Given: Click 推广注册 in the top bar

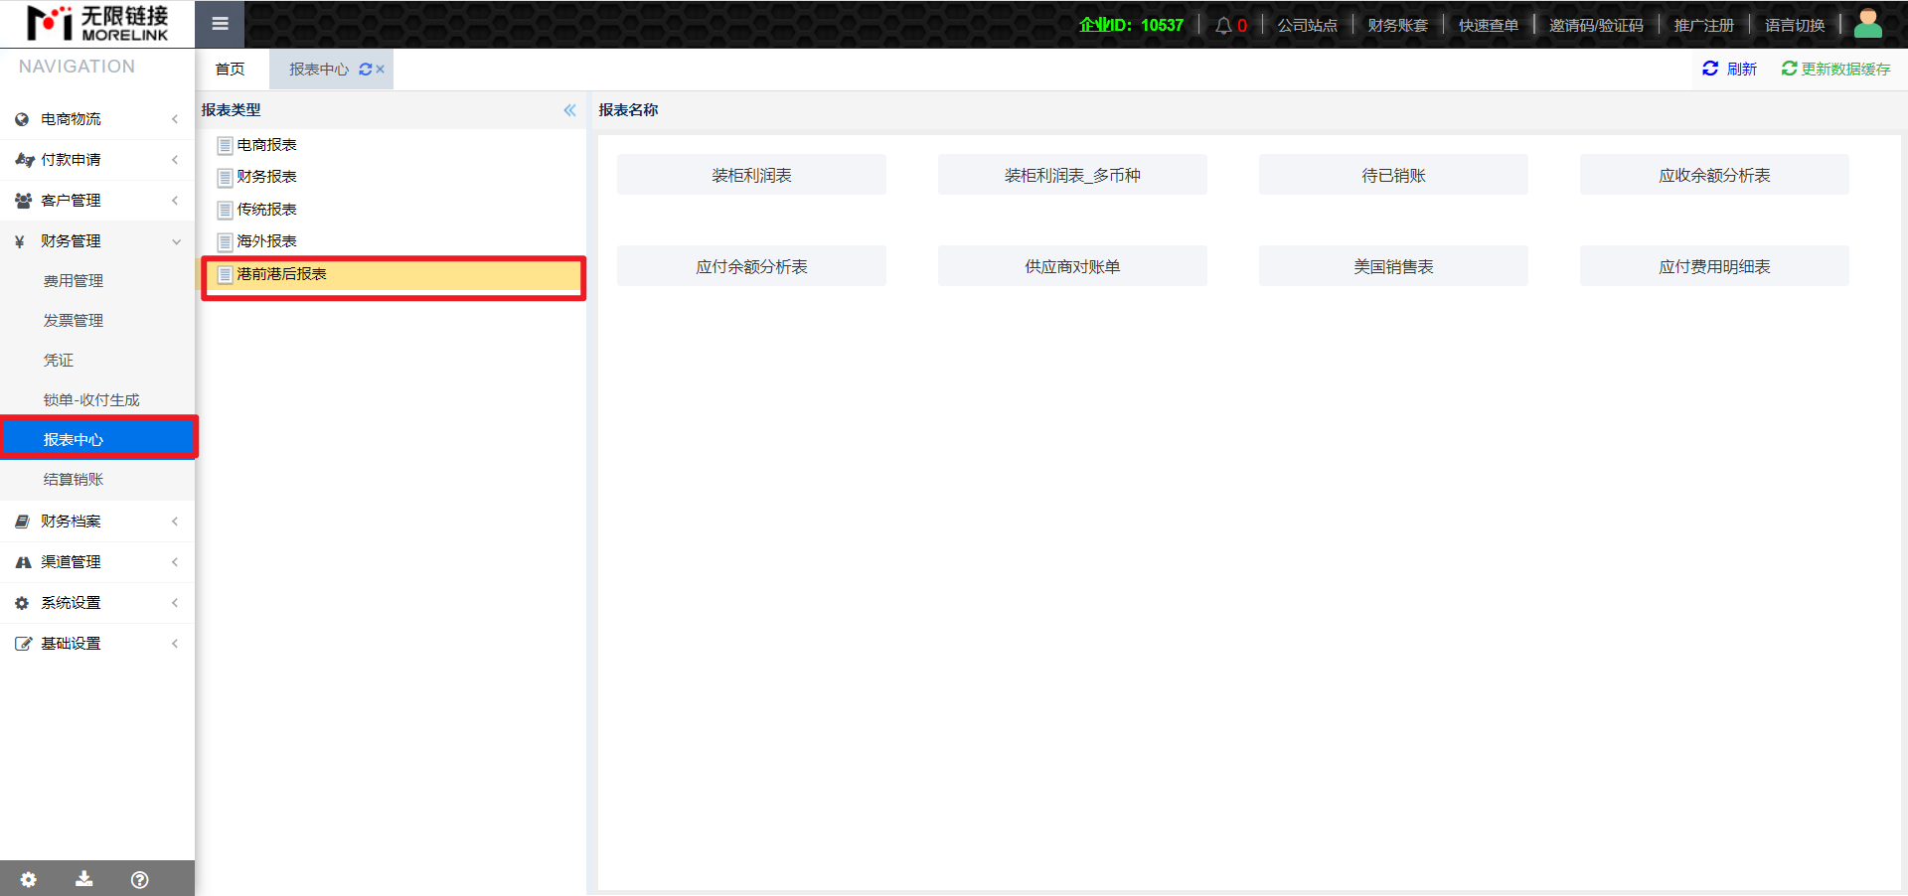Looking at the screenshot, I should (1703, 25).
